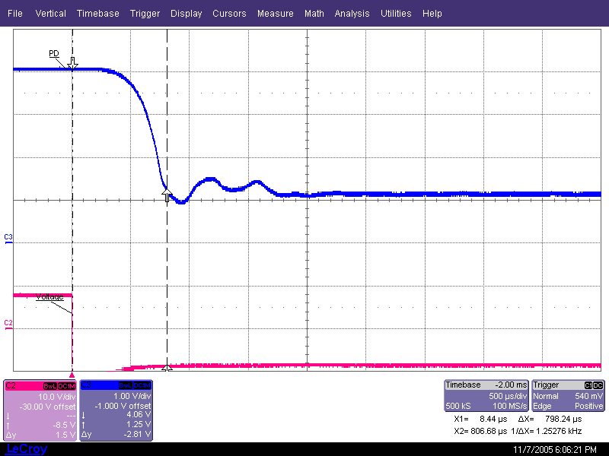The height and width of the screenshot is (456, 609).
Task: Click the X1= 8.44 µs readout
Action: click(x=480, y=420)
